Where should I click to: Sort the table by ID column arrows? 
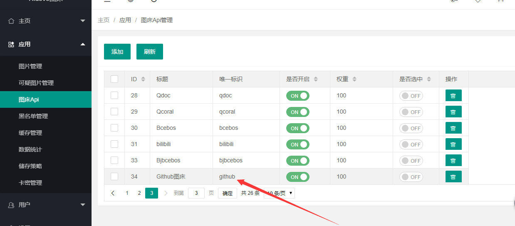[143, 79]
